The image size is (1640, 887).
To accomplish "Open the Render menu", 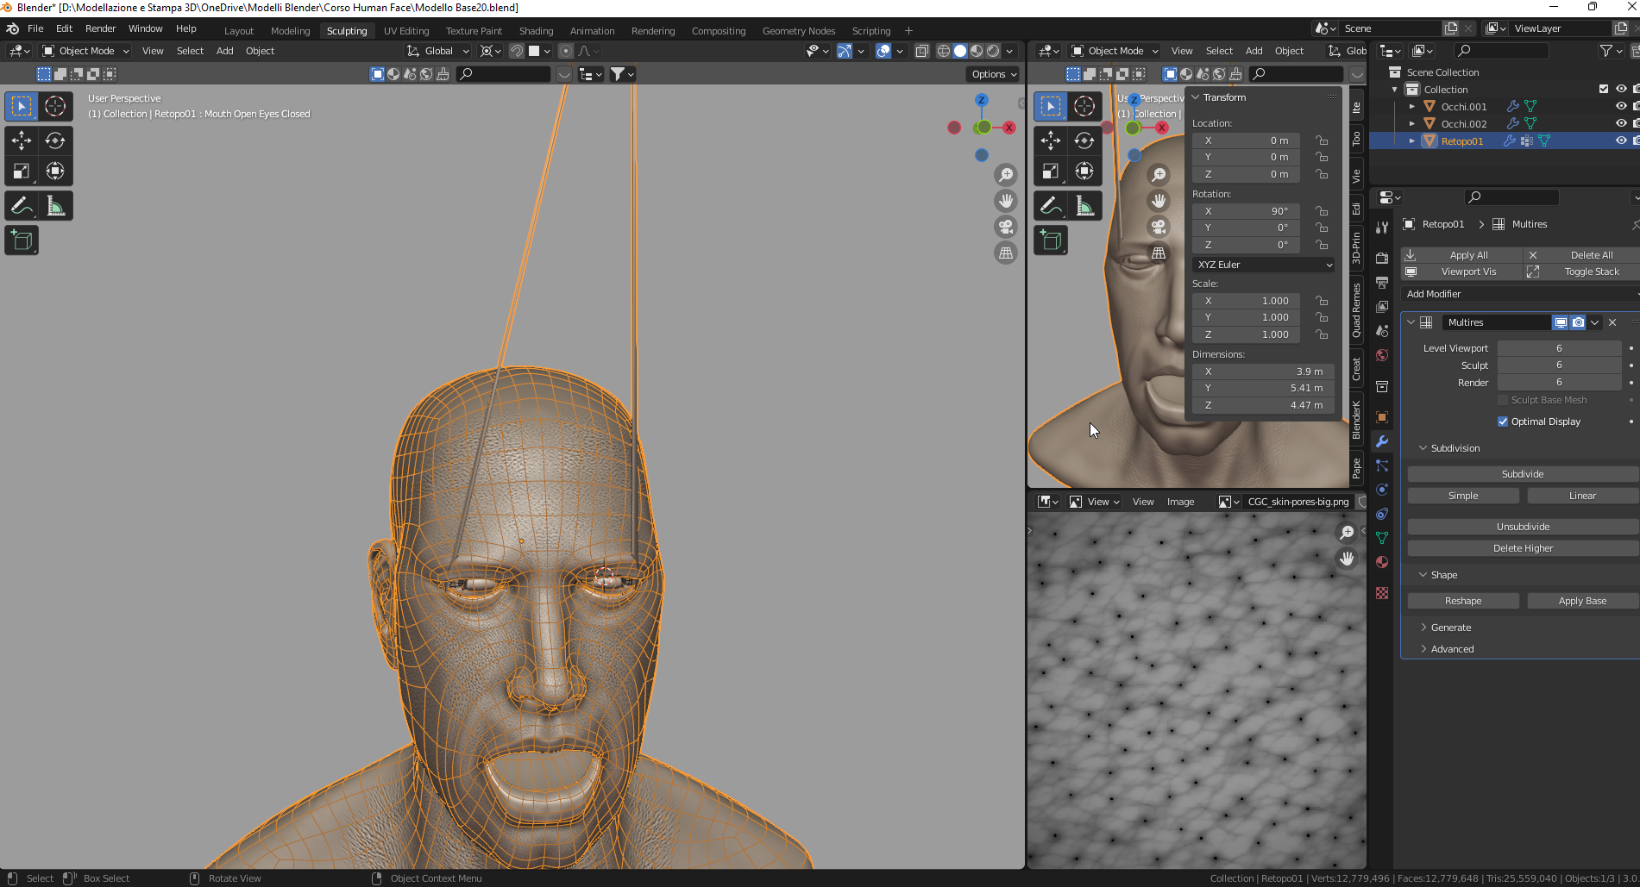I will 100,28.
